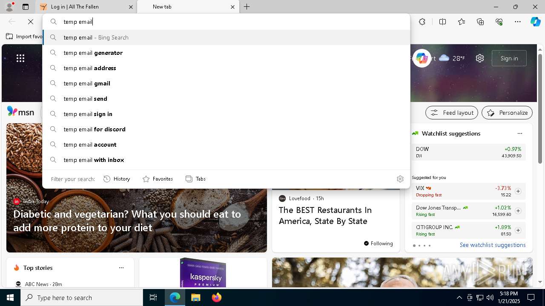The image size is (545, 306).
Task: Open the Split screen icon
Action: [442, 22]
